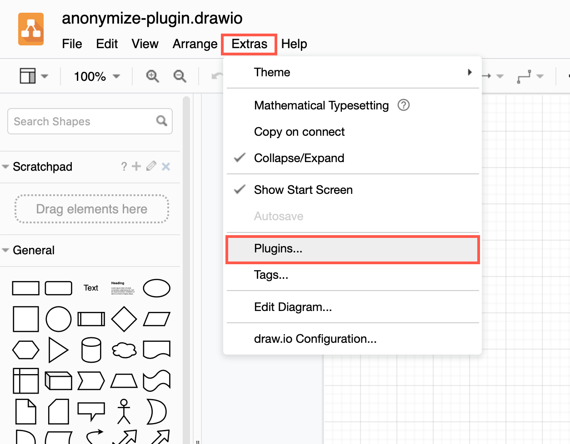Open the 100% zoom level dropdown

[95, 76]
